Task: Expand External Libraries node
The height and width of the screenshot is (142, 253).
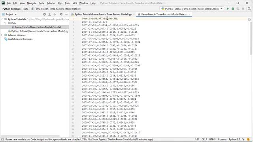Action: (x=2, y=35)
